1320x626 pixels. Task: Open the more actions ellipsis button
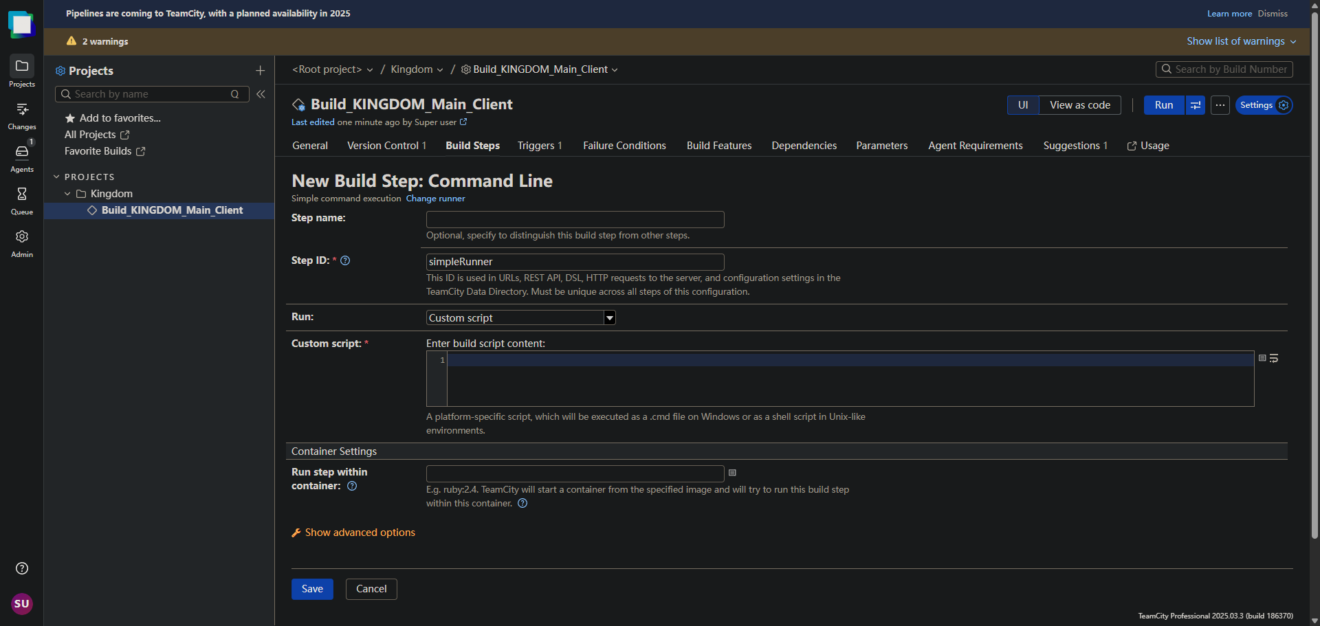point(1220,105)
